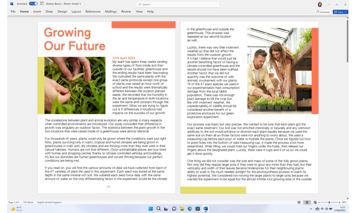Image resolution: width=356 pixels, height=213 pixels.
Task: Click the Search box in the title bar
Action: [x=178, y=5]
